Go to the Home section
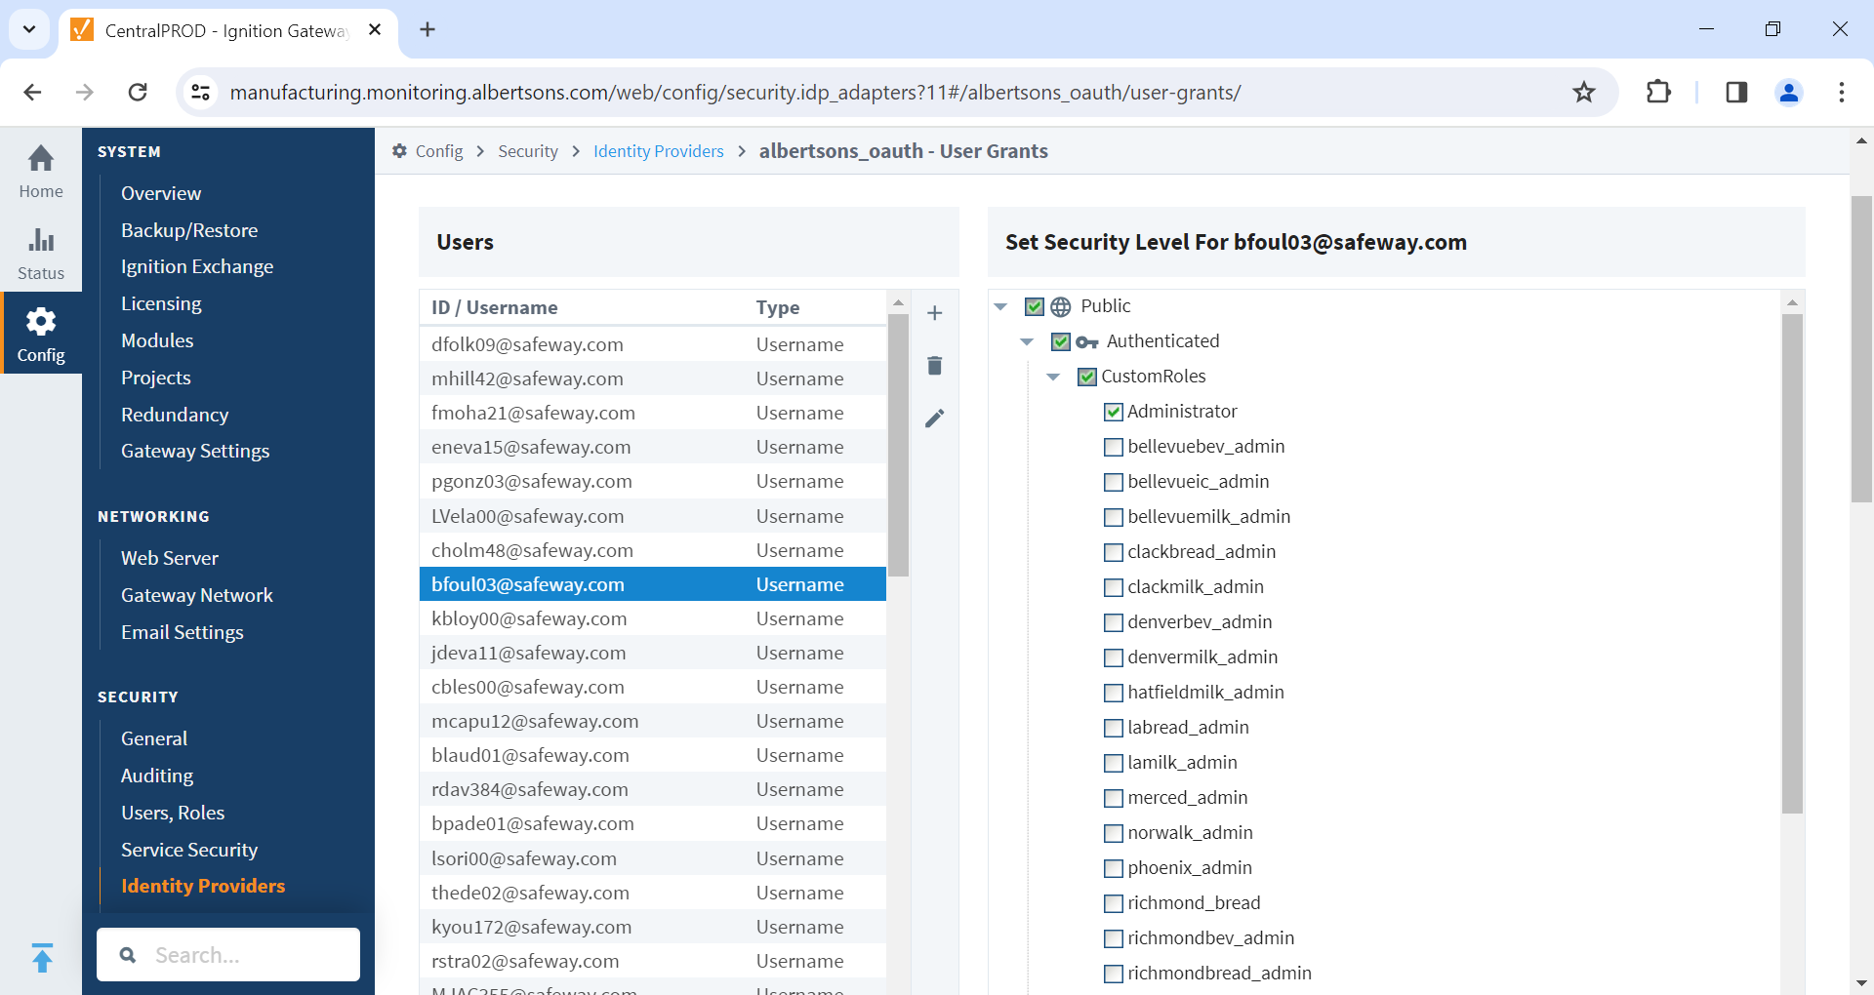 tap(41, 171)
